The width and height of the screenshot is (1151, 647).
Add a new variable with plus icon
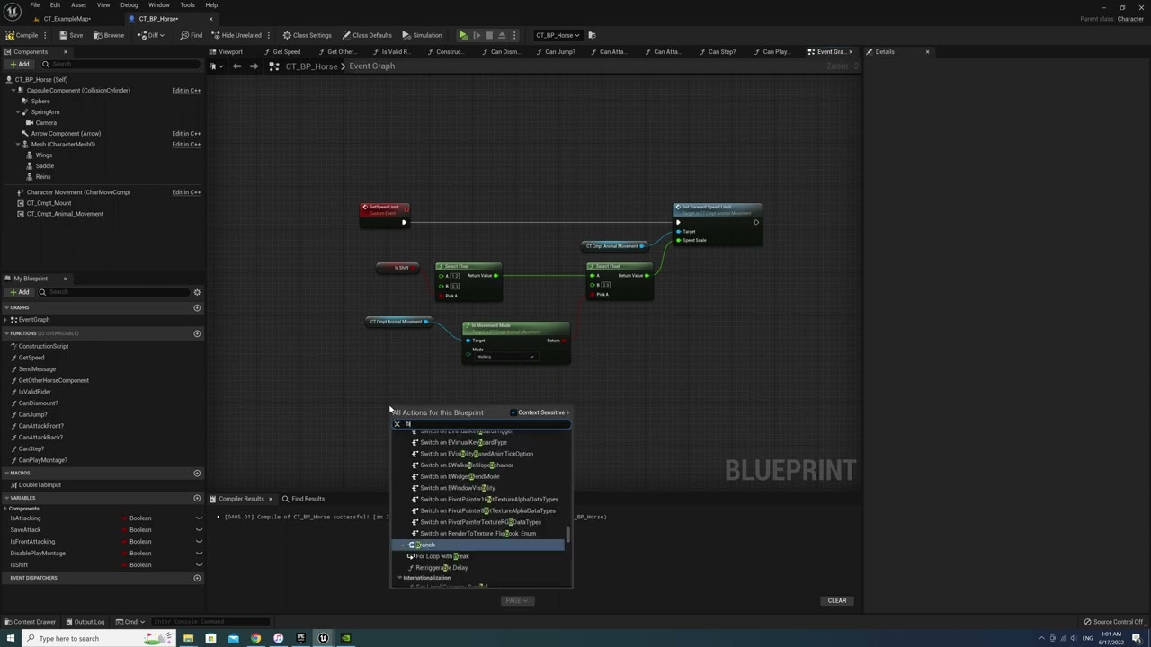point(197,498)
